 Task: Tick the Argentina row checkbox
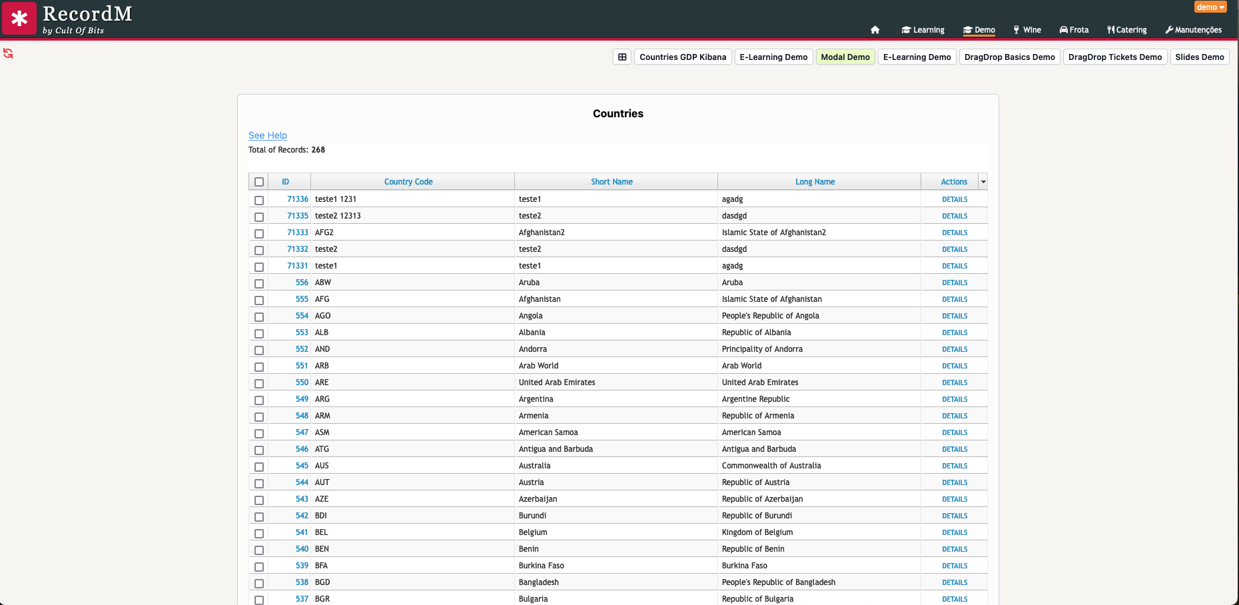coord(259,400)
